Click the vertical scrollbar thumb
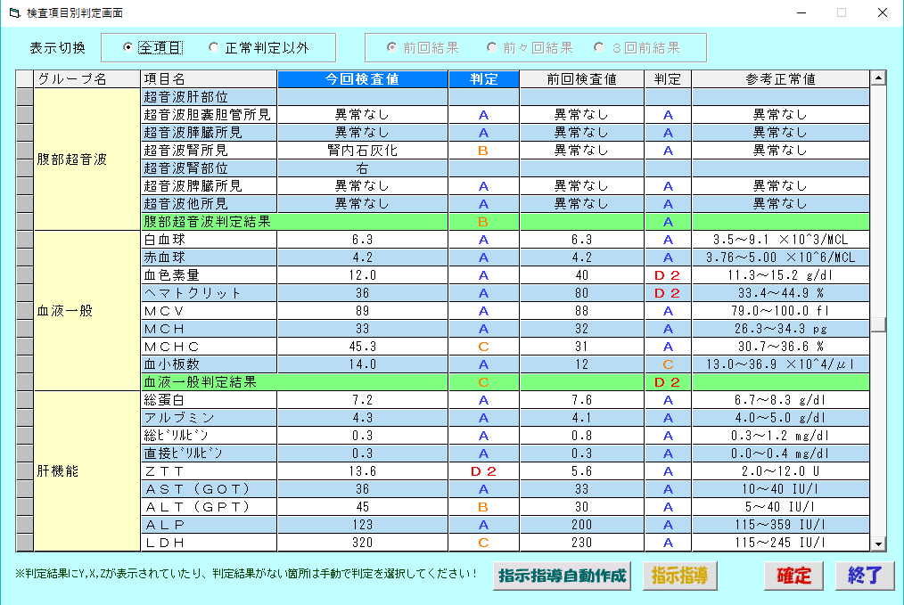The width and height of the screenshot is (904, 605). click(x=878, y=324)
